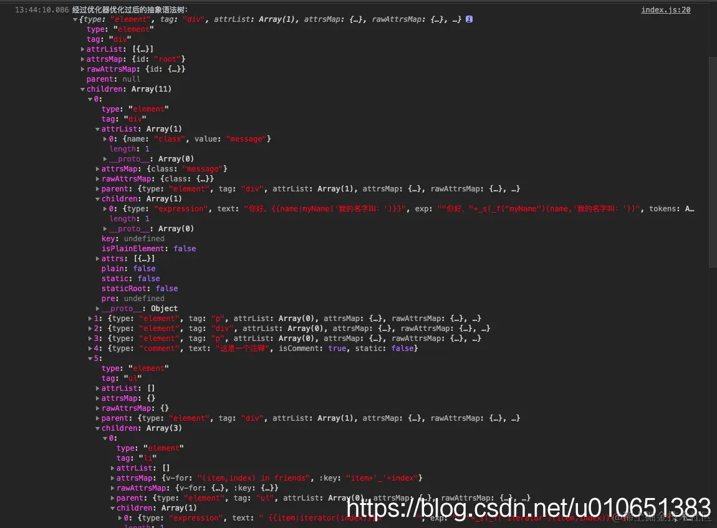717x528 pixels.
Task: Expand __proto__: Array(0) under children Array(1)
Action: click(x=105, y=229)
